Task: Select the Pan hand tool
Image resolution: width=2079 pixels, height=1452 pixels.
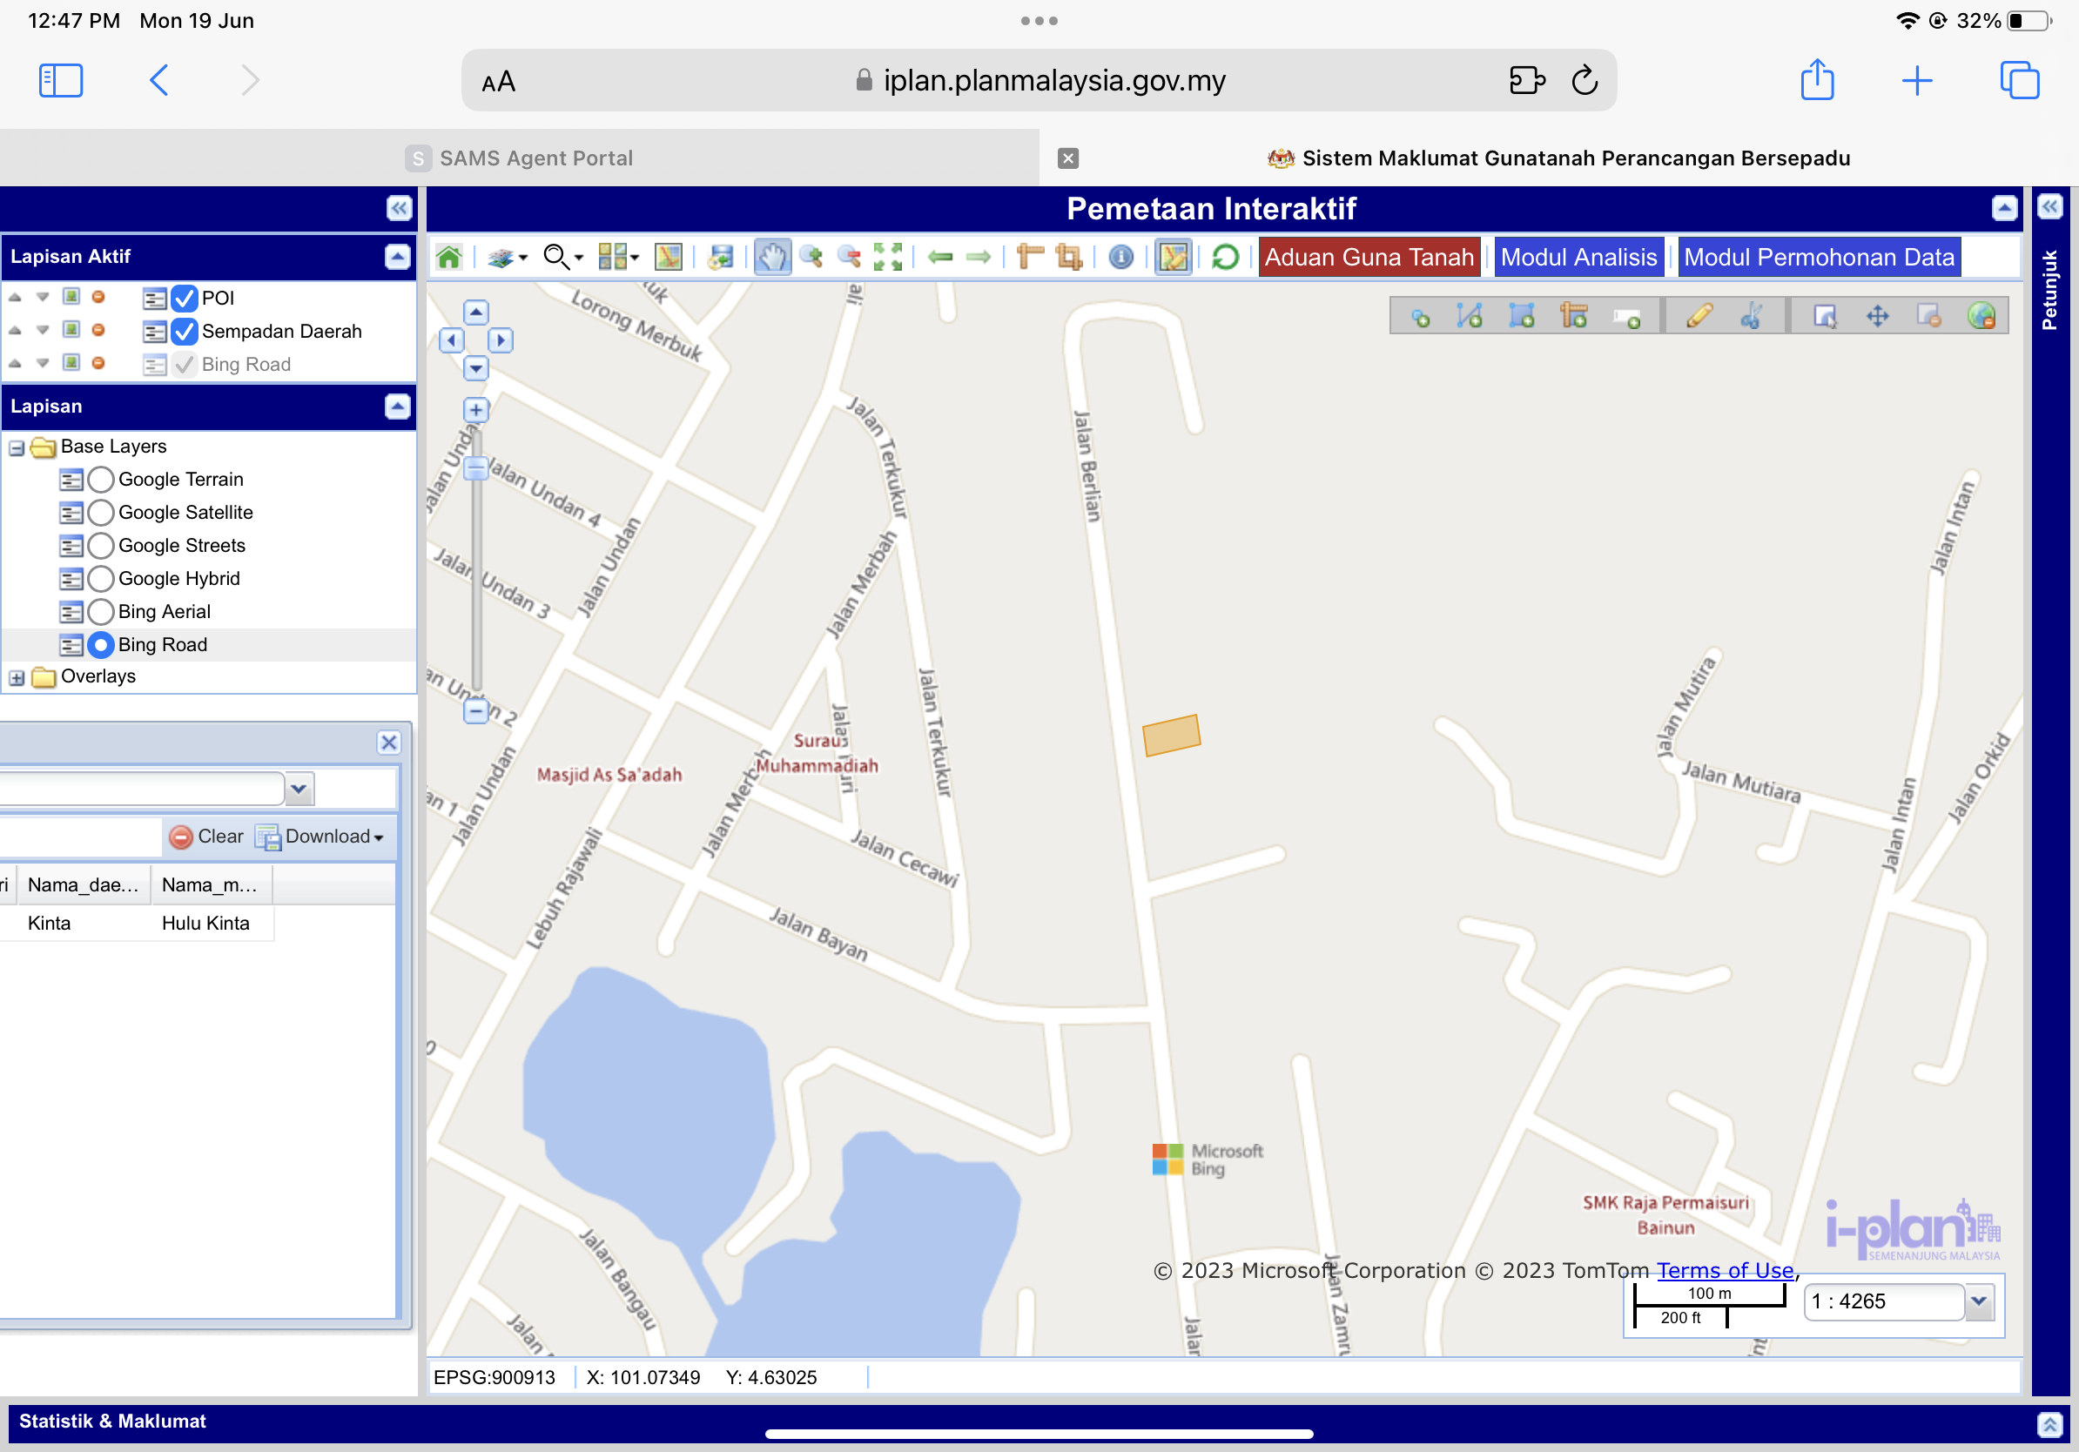Action: (x=771, y=257)
